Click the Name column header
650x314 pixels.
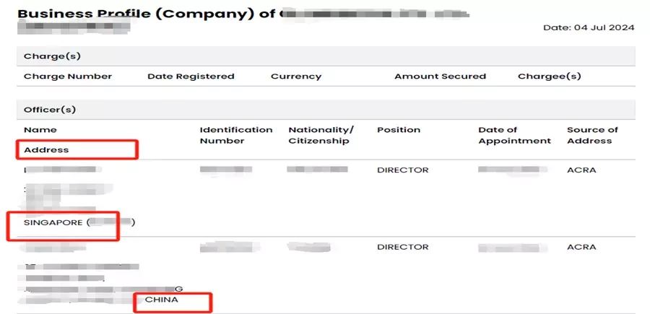[x=40, y=130]
